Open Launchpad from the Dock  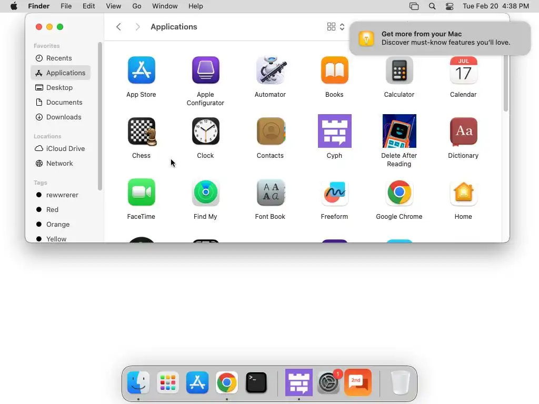pyautogui.click(x=168, y=382)
